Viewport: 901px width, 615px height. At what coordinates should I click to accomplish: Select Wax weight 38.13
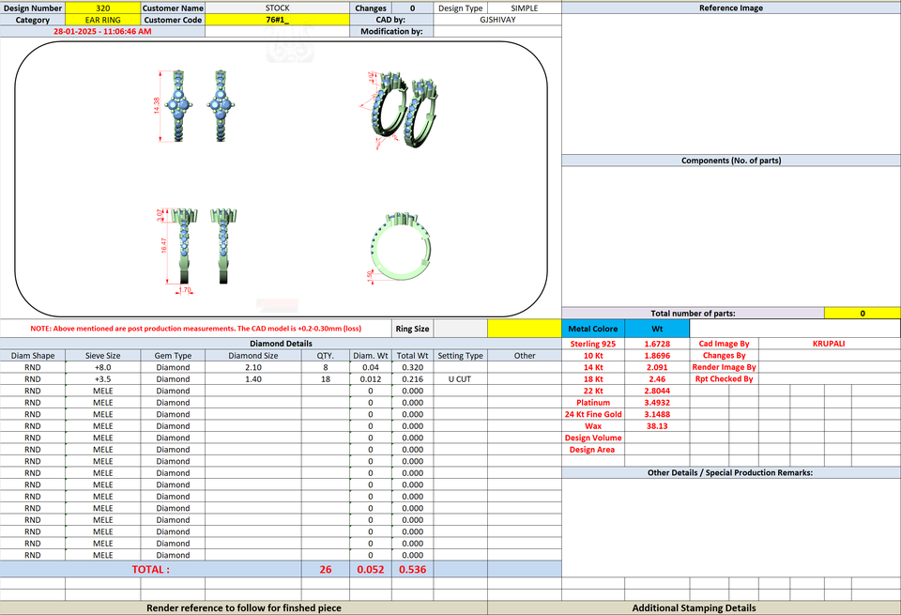[x=657, y=426]
